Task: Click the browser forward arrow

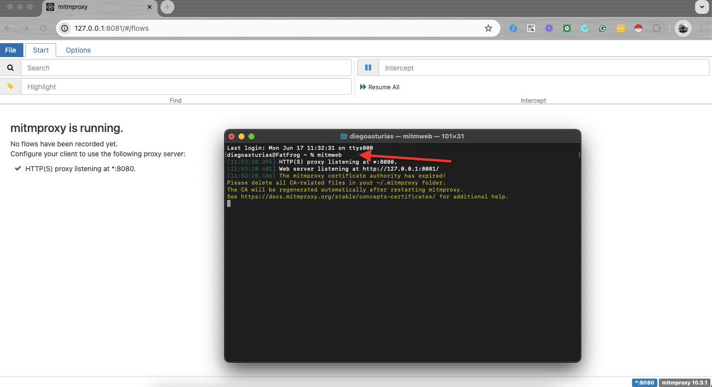Action: (x=25, y=28)
